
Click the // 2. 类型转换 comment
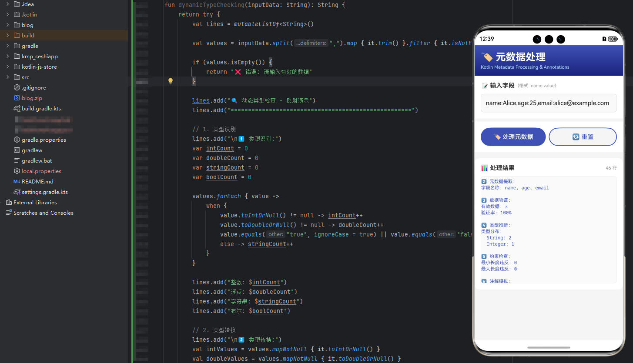tap(214, 330)
